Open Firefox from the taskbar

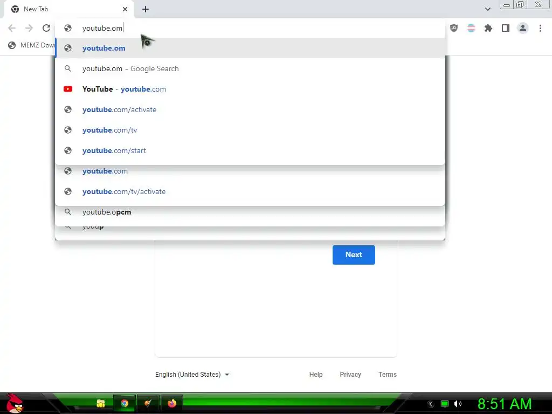pyautogui.click(x=172, y=403)
